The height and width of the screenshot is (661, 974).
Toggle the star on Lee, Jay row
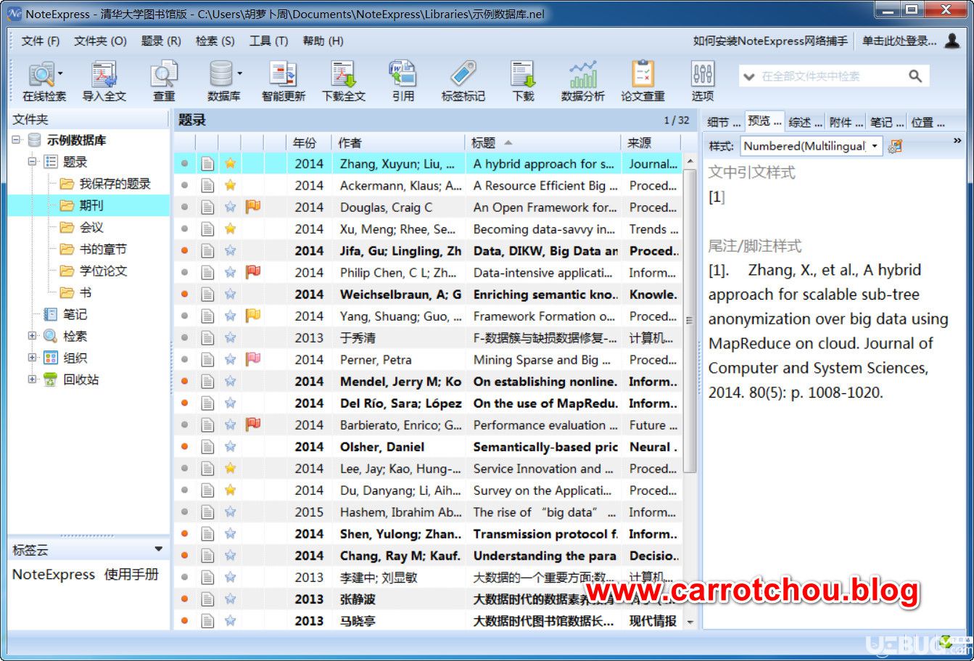(230, 468)
